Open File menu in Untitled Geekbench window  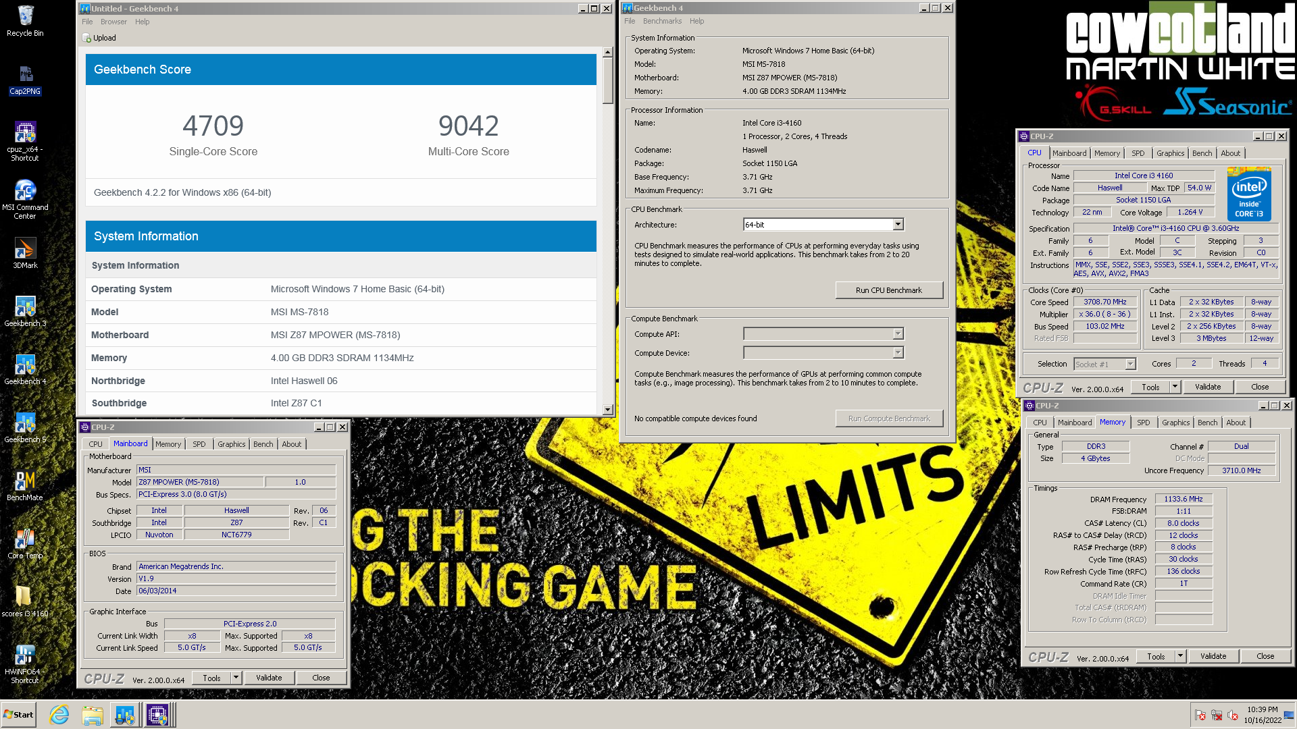click(87, 22)
